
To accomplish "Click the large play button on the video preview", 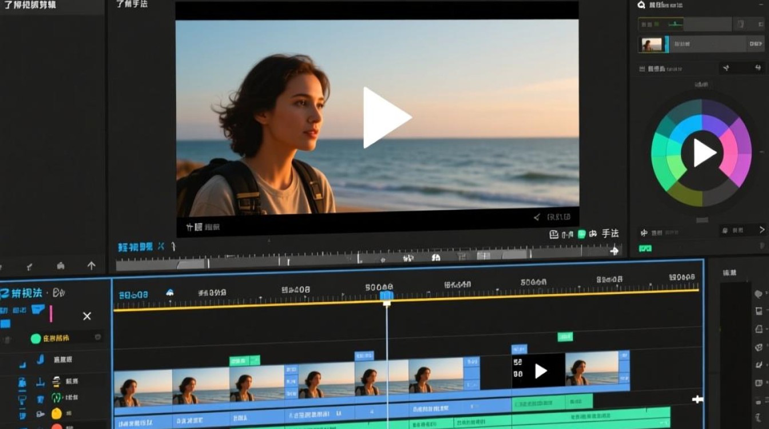I will (x=384, y=118).
